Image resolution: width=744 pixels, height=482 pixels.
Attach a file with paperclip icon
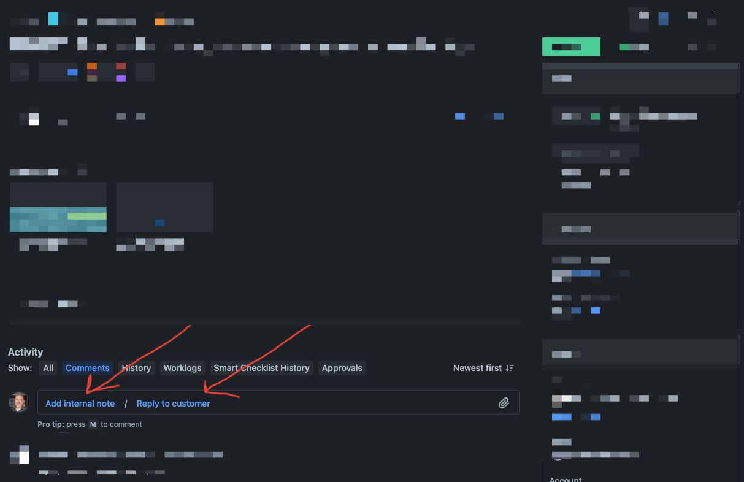click(504, 403)
